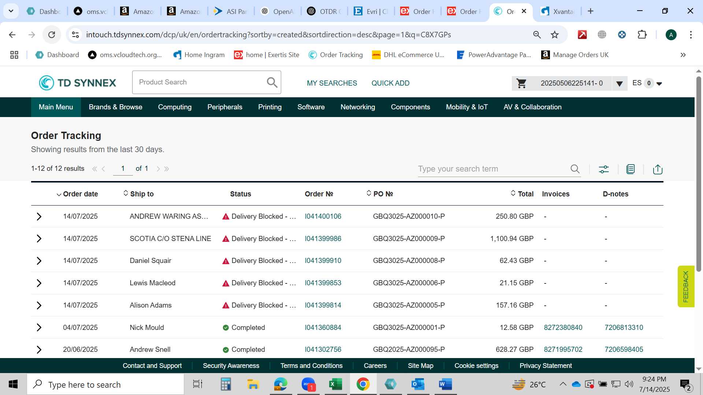Click the site information icon in address bar
Viewport: 703px width, 395px height.
(75, 35)
